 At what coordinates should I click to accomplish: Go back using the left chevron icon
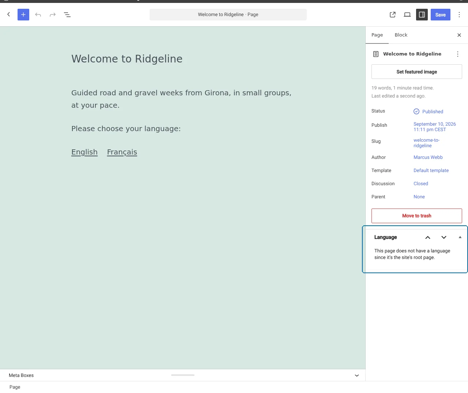click(9, 15)
